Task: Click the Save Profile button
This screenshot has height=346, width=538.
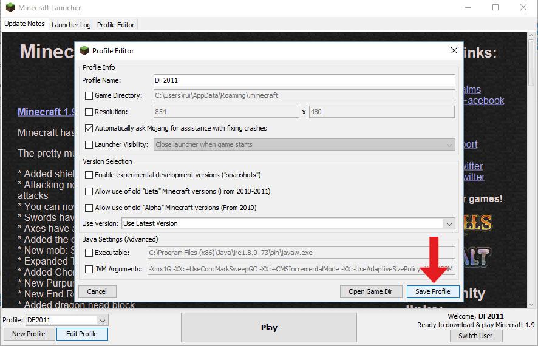Action: coord(432,291)
